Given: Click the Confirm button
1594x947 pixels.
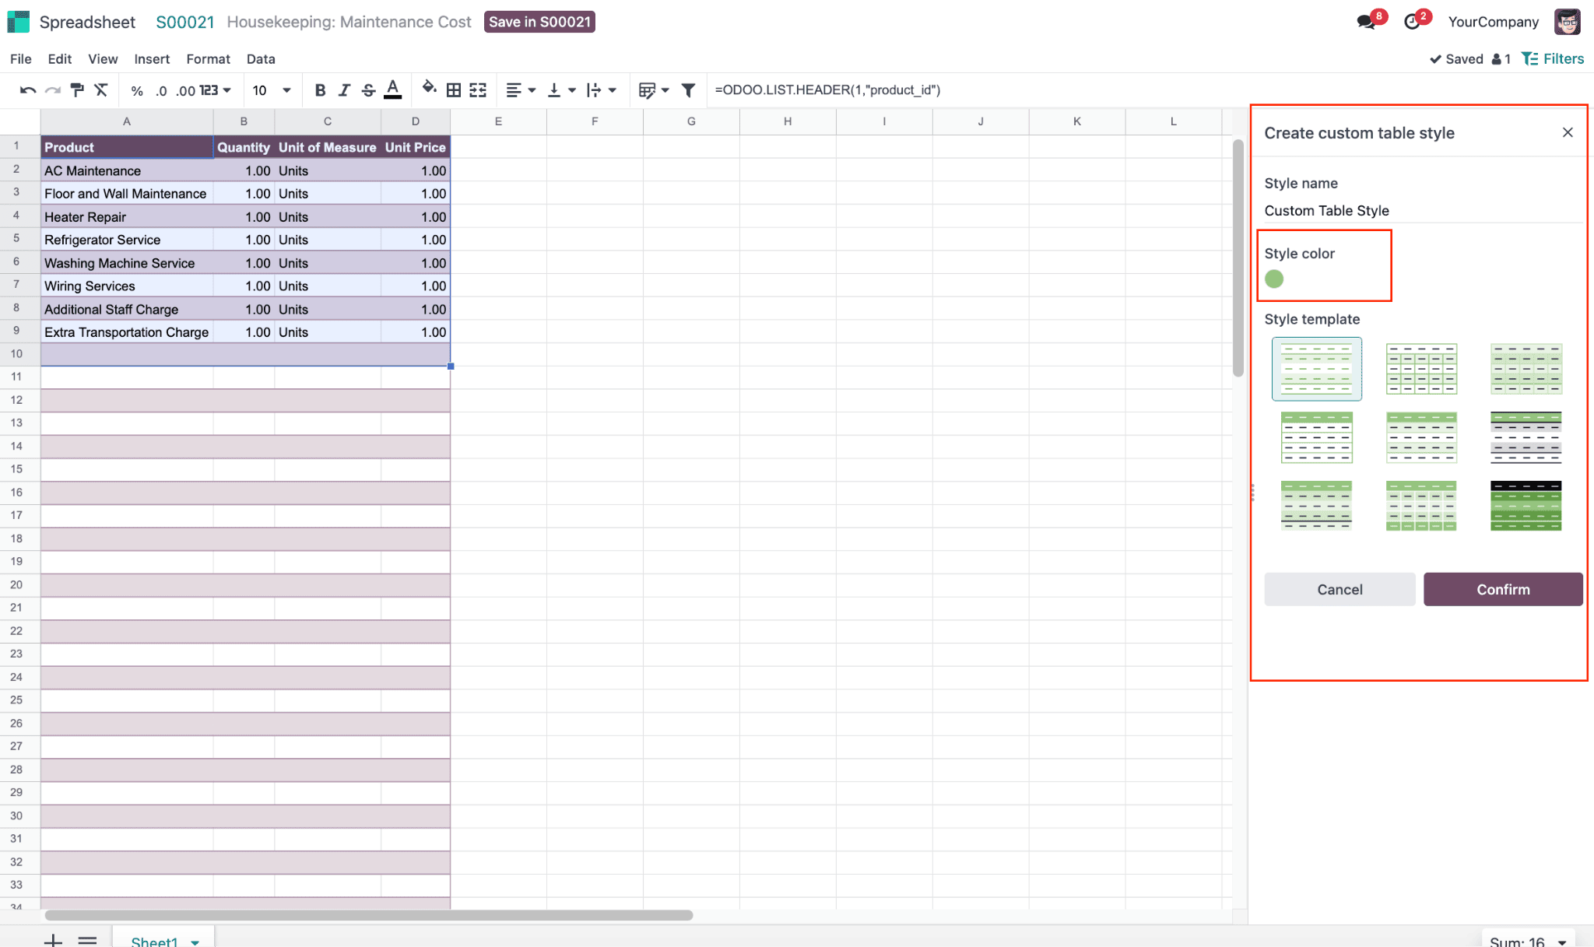Looking at the screenshot, I should pyautogui.click(x=1503, y=589).
